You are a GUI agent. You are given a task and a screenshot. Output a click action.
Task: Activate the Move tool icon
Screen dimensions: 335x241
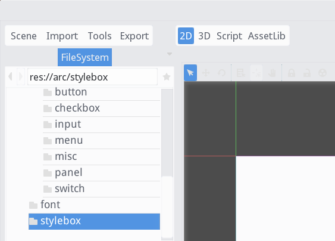[x=206, y=73]
